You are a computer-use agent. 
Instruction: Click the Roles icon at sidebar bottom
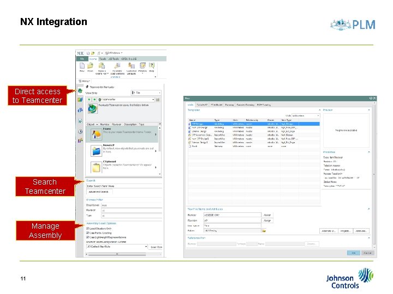coord(80,141)
